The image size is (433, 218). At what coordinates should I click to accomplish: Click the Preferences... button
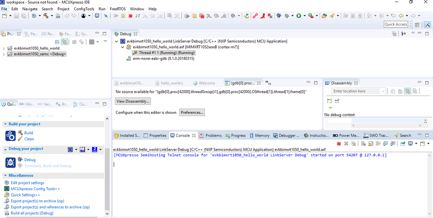(192, 112)
